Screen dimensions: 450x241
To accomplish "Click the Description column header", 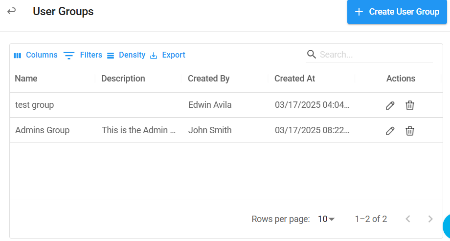I will pyautogui.click(x=123, y=79).
